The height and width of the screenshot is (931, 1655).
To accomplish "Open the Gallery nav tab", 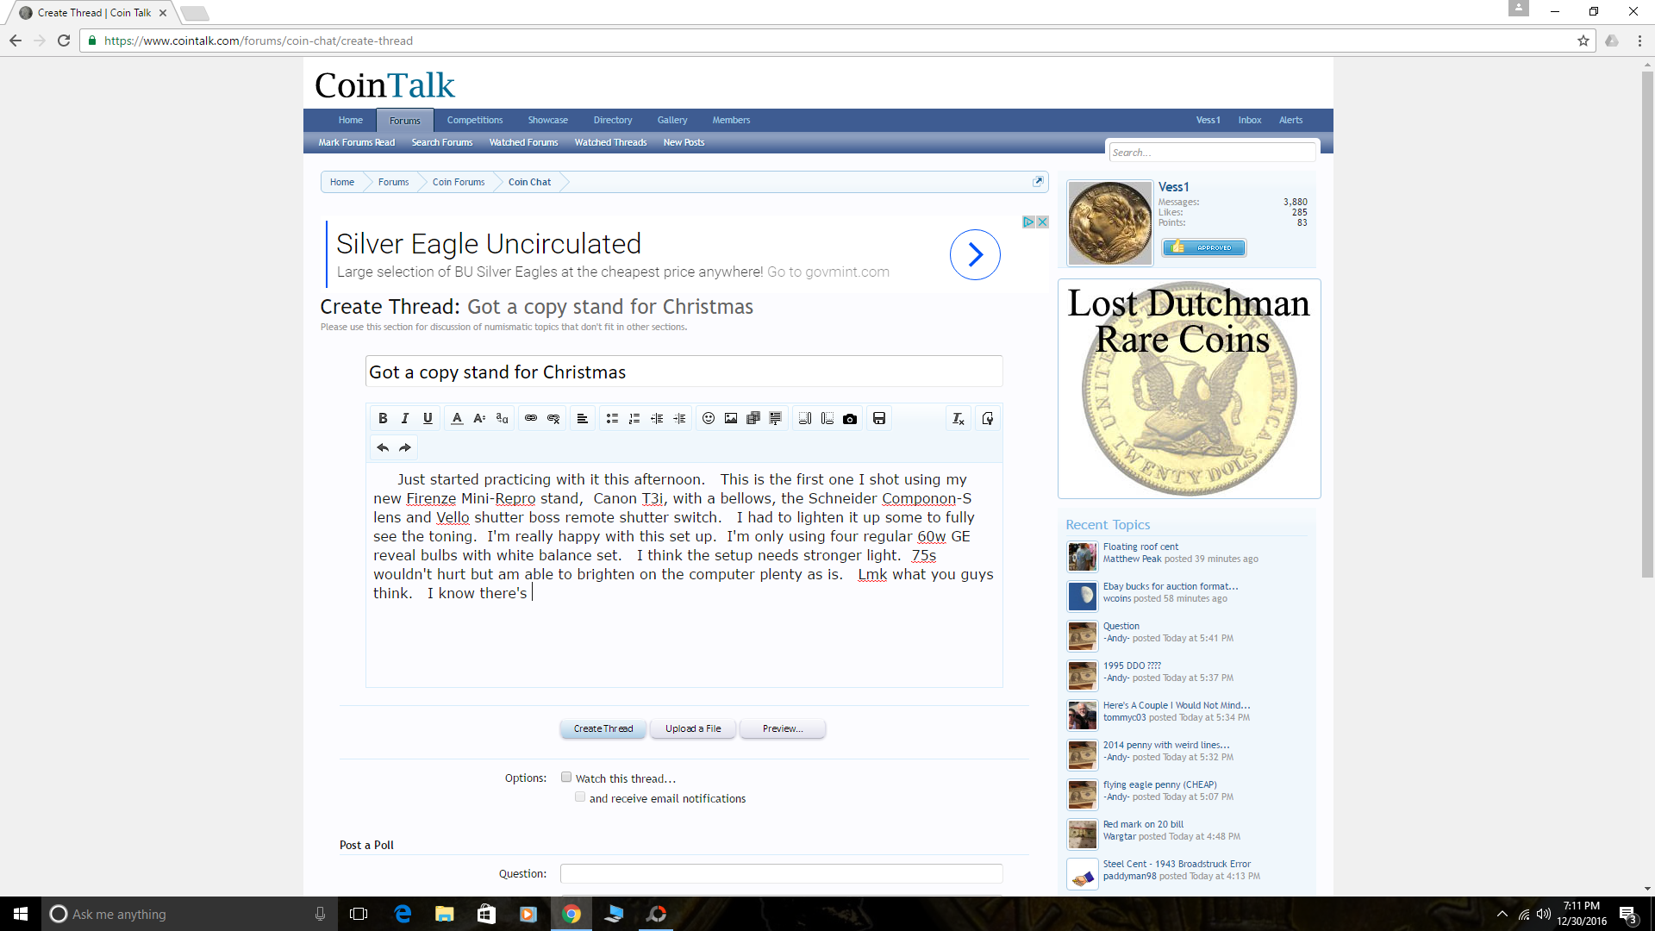I will (x=671, y=120).
